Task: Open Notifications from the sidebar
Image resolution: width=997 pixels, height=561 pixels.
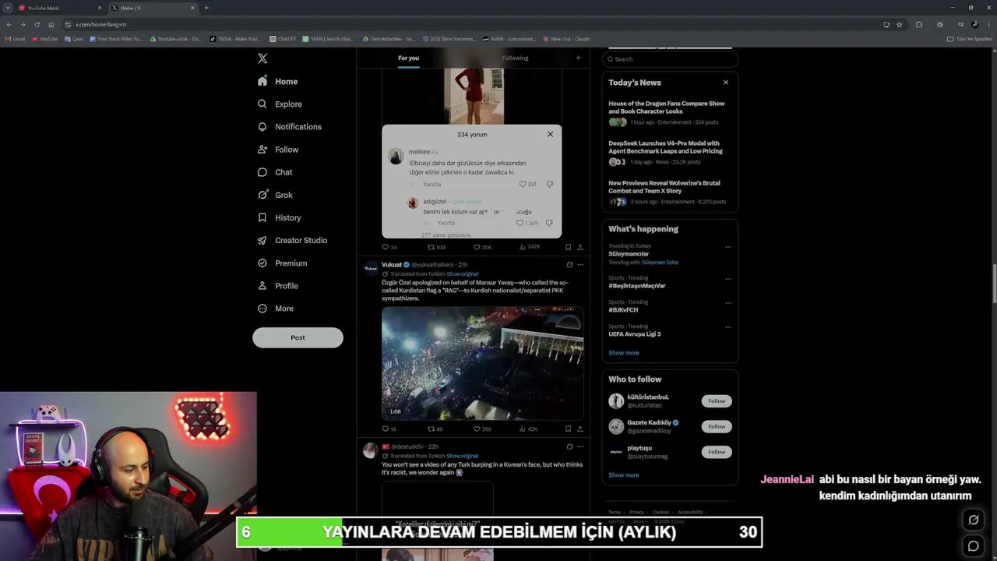Action: point(289,126)
